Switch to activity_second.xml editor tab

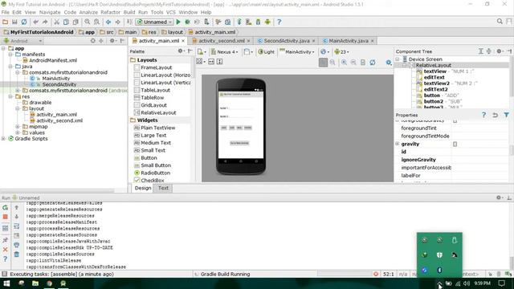point(221,41)
